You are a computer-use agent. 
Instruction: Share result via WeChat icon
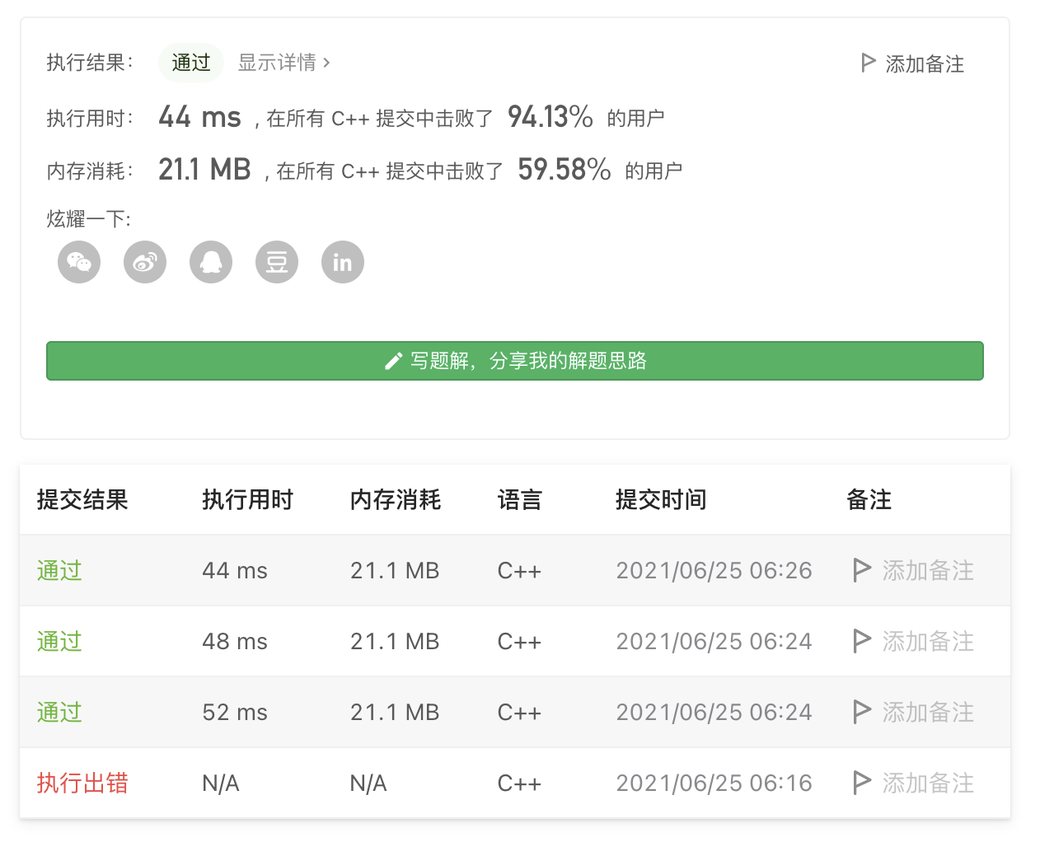pyautogui.click(x=79, y=262)
